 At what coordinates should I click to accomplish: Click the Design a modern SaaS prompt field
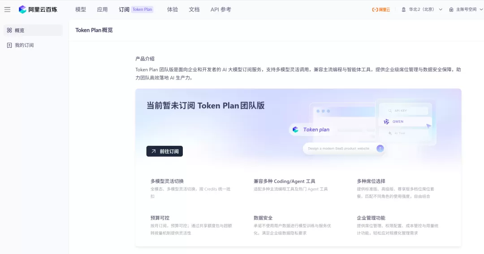[x=343, y=149]
